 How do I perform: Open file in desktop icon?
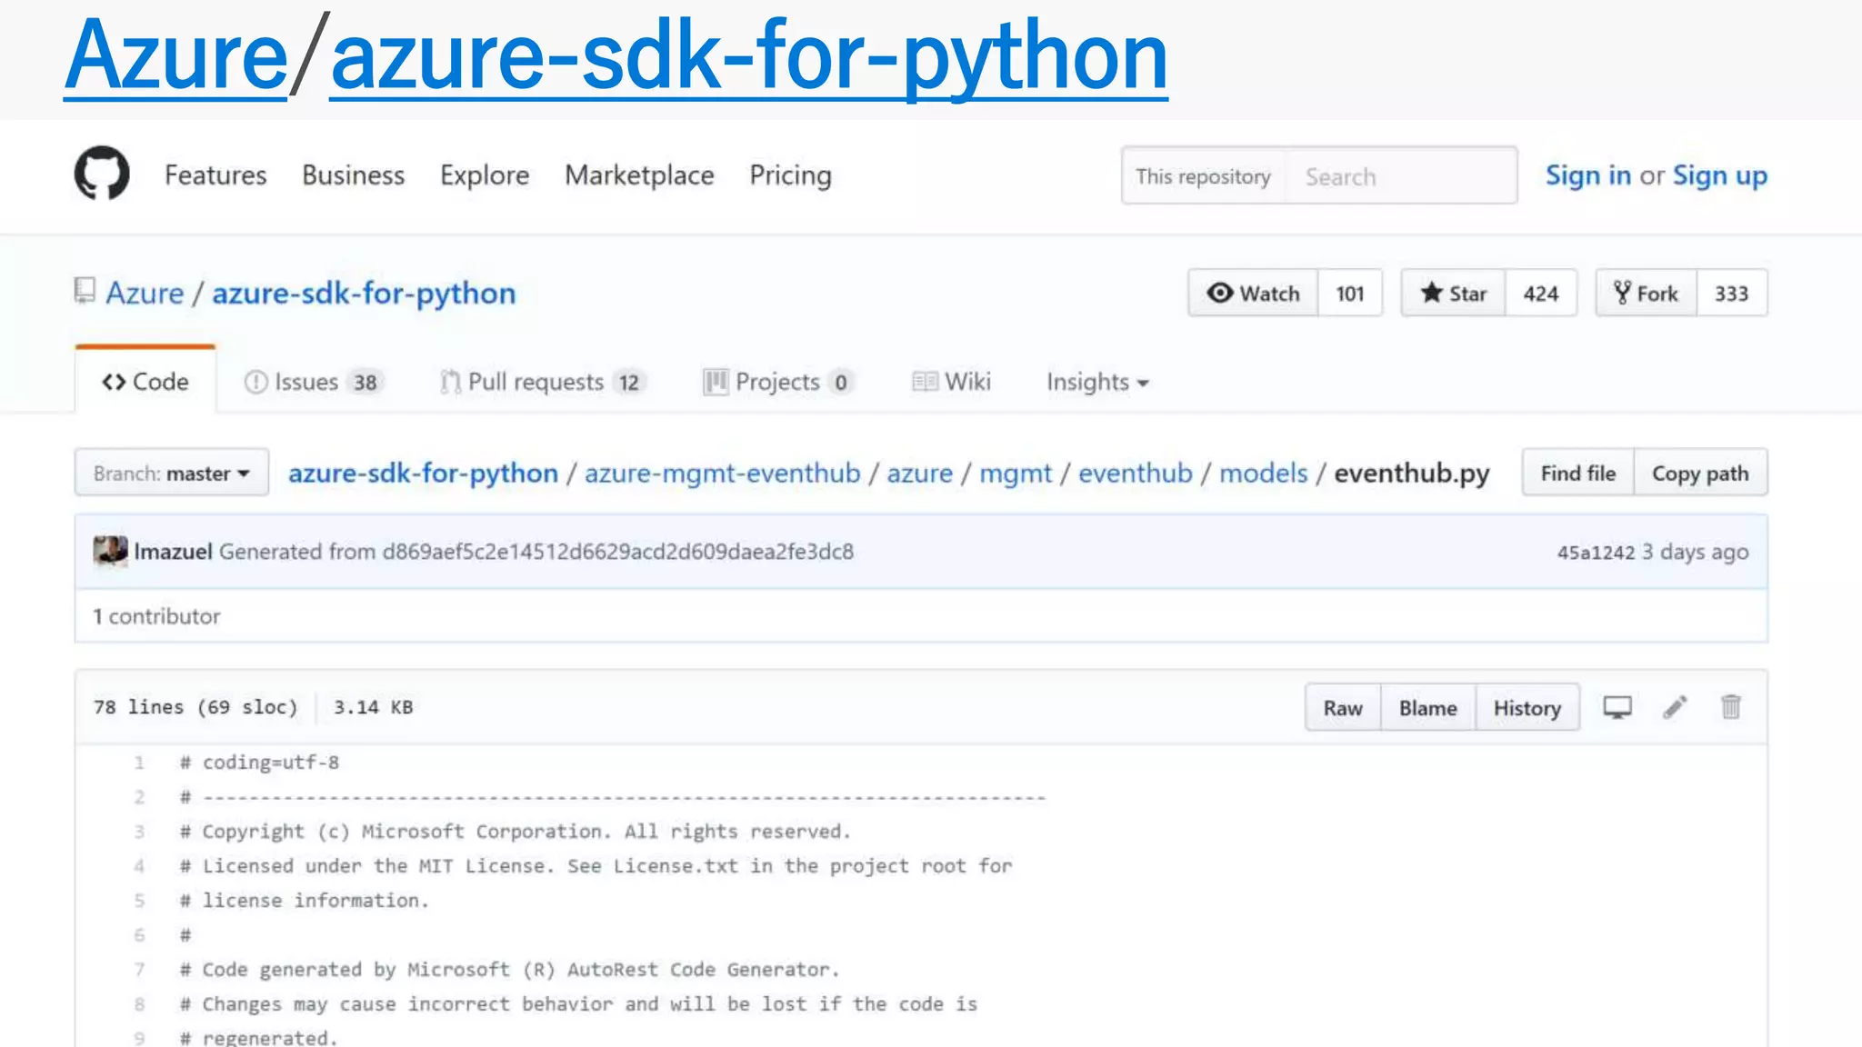(x=1617, y=707)
